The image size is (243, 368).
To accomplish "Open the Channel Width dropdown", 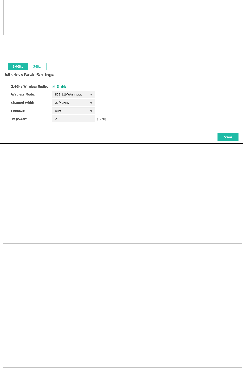I will [73, 103].
